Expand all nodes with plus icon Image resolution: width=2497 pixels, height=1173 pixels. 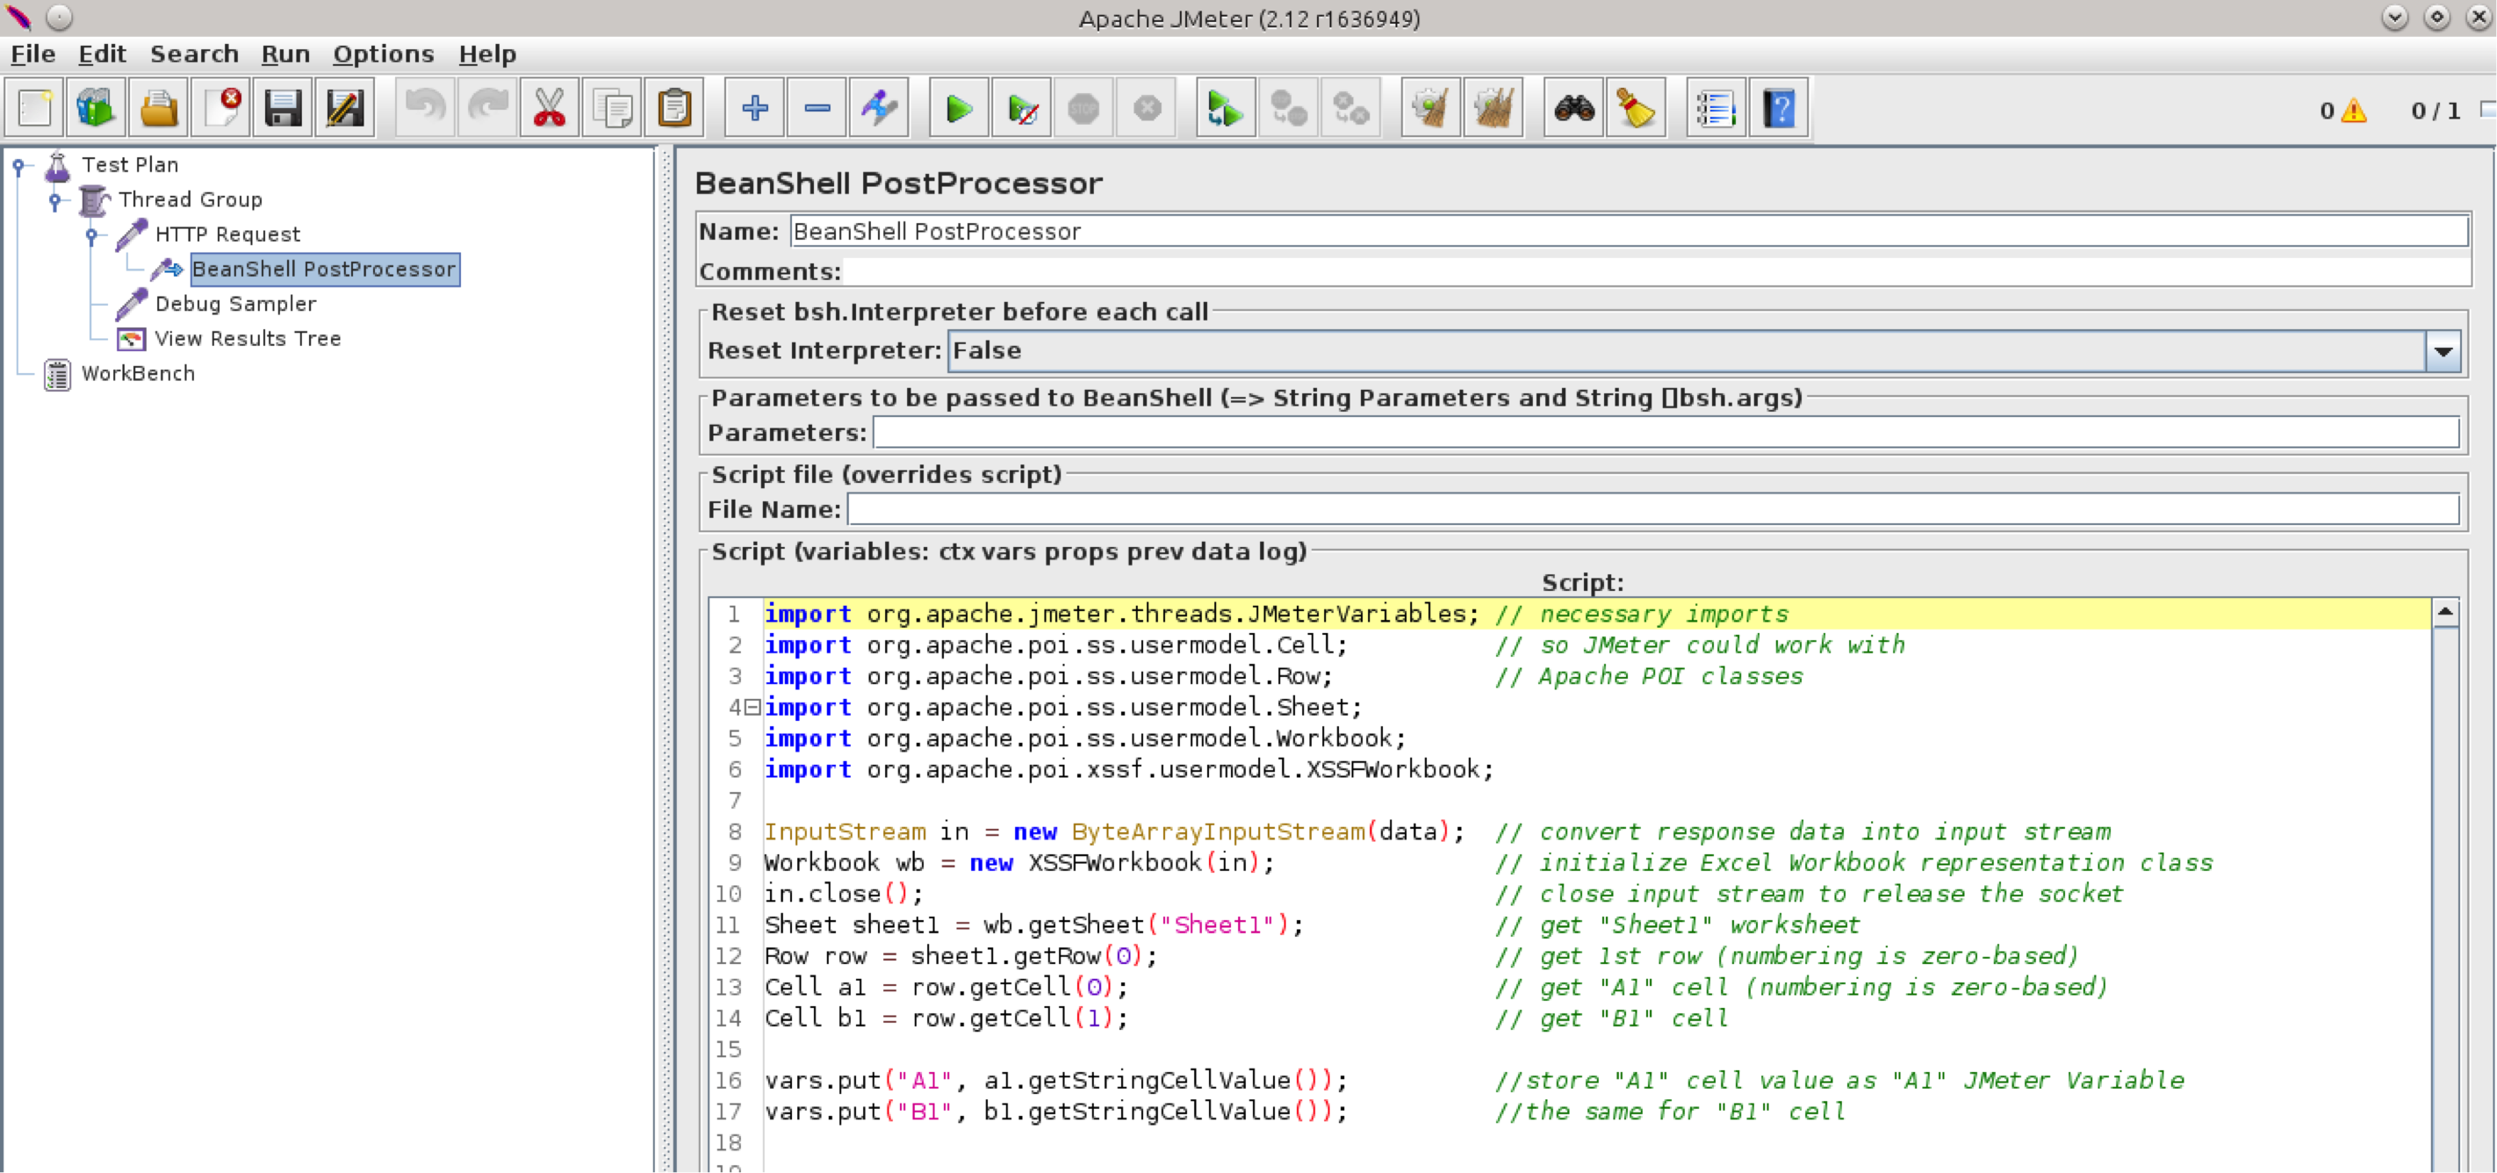pos(755,108)
